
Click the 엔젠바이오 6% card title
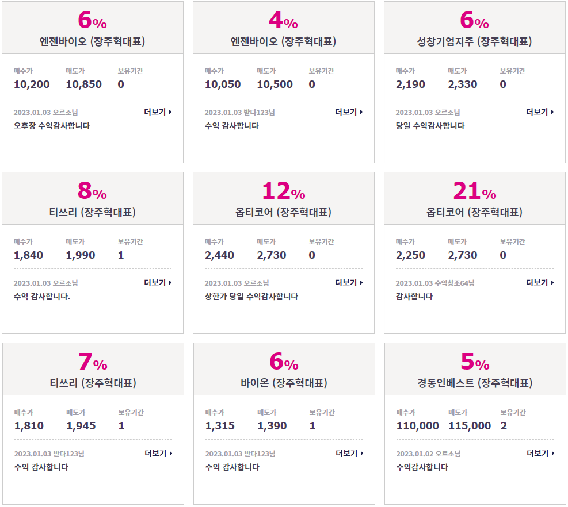tap(93, 41)
